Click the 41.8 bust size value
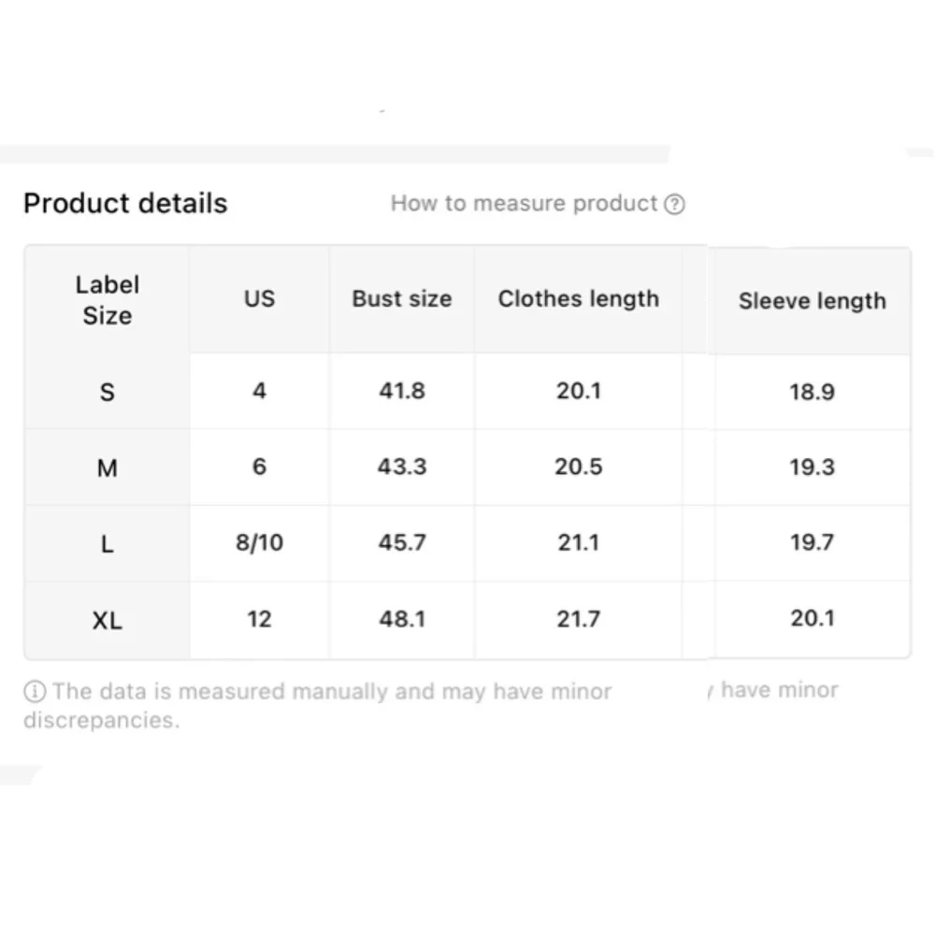 point(402,391)
